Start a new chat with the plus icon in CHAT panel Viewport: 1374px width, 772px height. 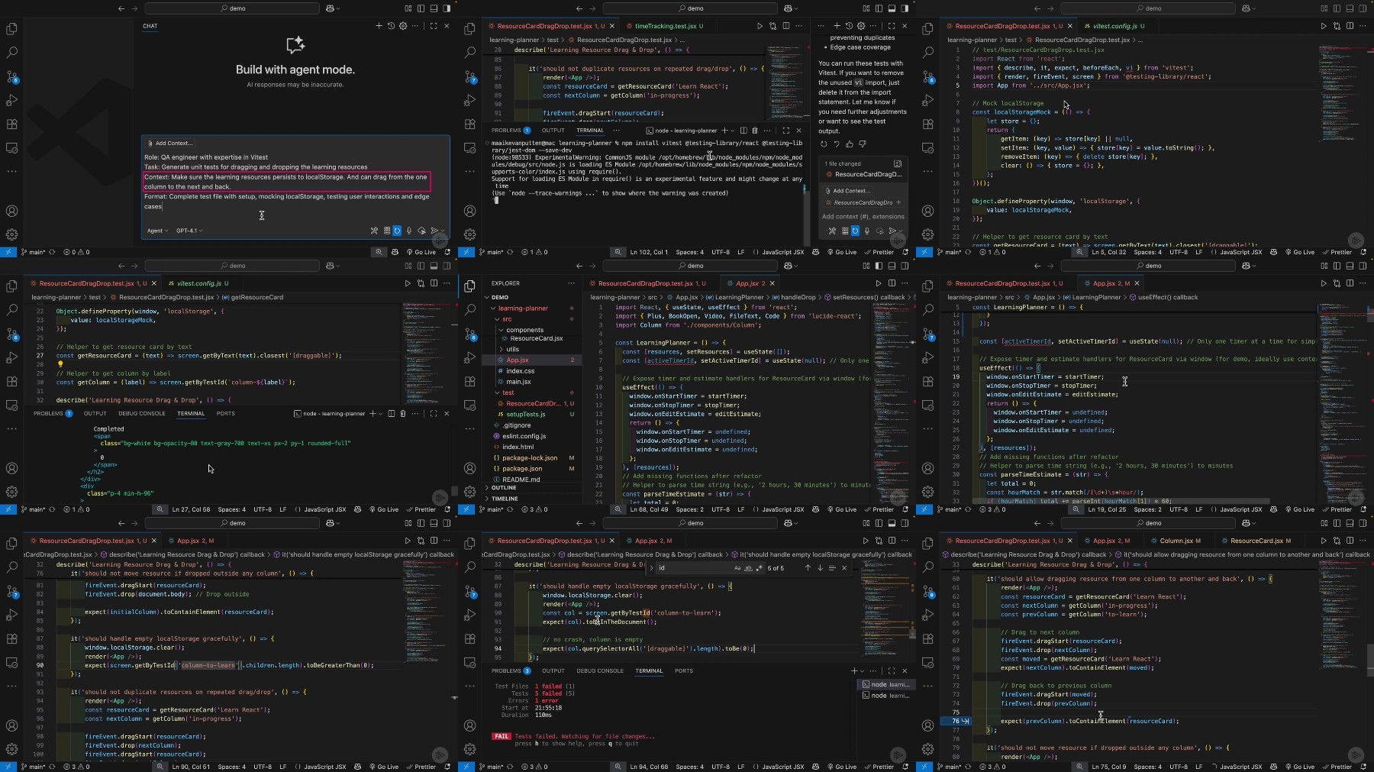click(379, 26)
